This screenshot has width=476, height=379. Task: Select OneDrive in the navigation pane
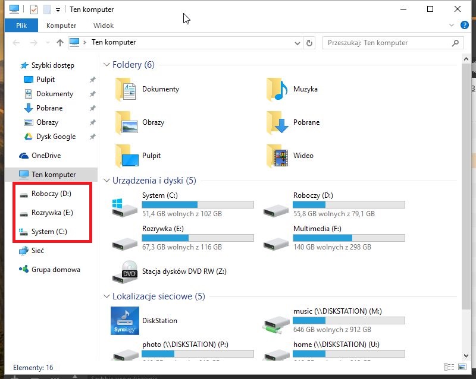[46, 156]
